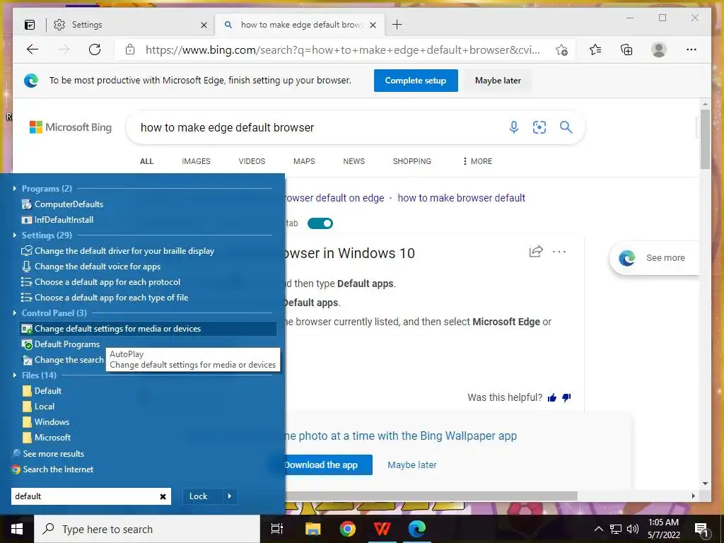Open the SHOPPING search tab

click(x=412, y=161)
